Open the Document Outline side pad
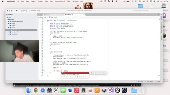This screenshot has width=170, height=95. (161, 28)
